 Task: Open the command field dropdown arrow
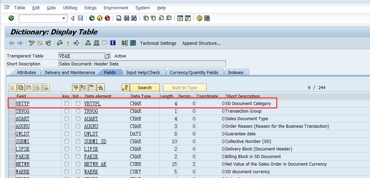click(63, 18)
